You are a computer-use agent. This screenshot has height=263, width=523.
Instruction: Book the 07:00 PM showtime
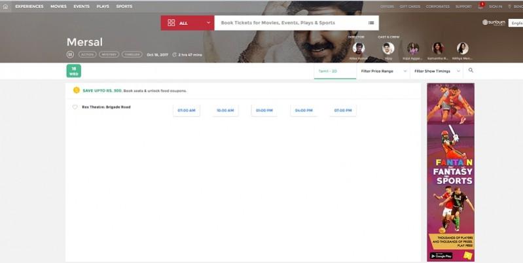pos(343,111)
